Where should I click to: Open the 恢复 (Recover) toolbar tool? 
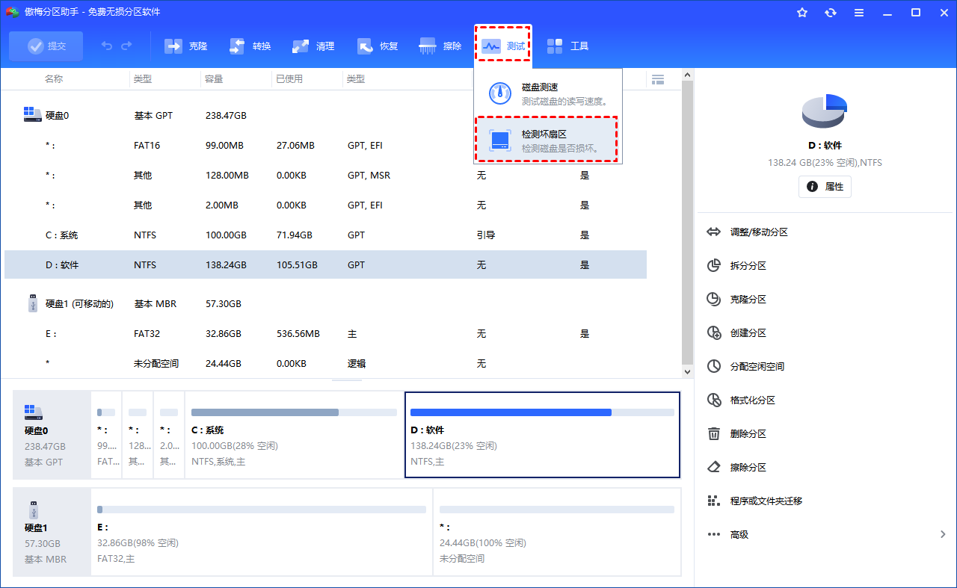[378, 46]
